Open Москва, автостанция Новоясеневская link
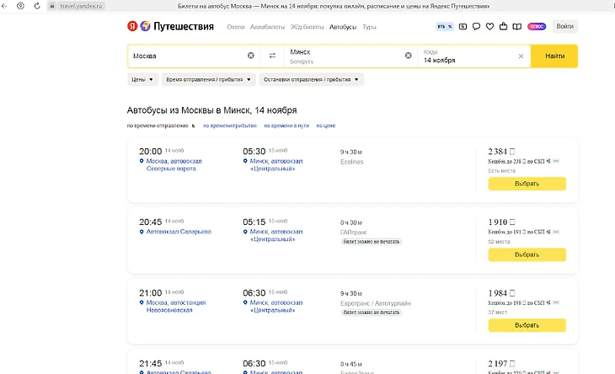Screen dimensions: 615x374 pyautogui.click(x=176, y=307)
